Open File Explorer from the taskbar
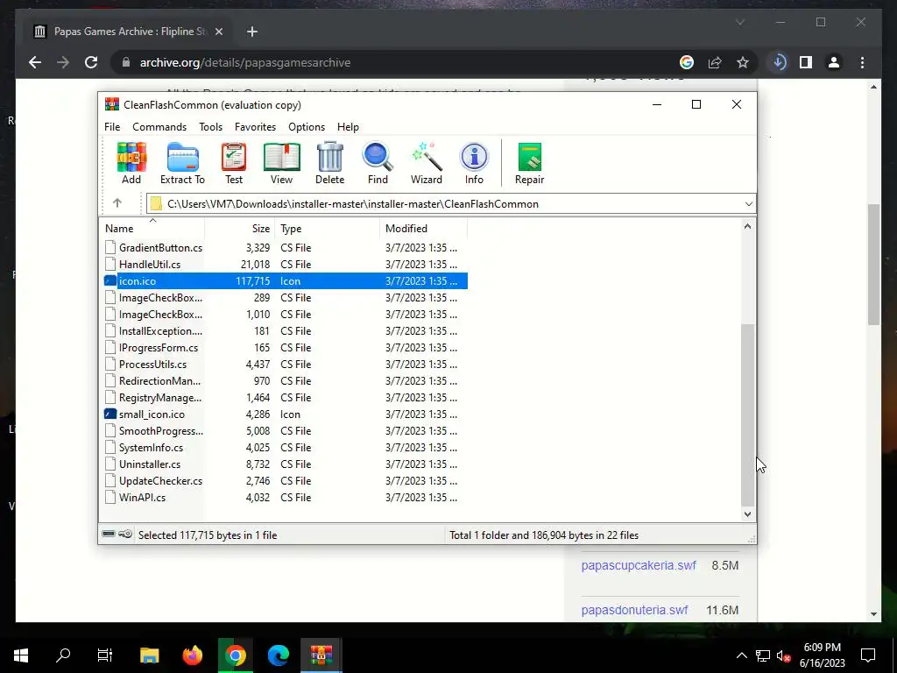Viewport: 897px width, 673px height. [149, 655]
